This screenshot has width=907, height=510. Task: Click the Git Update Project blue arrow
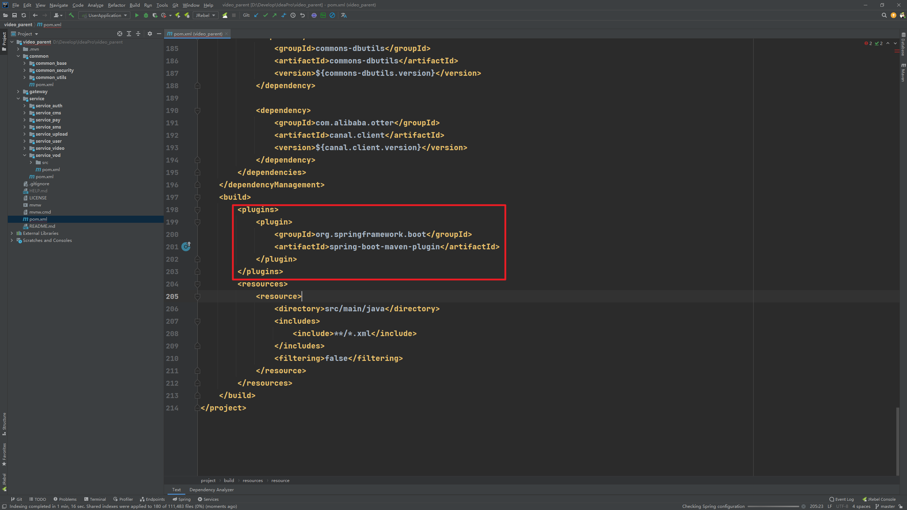[x=256, y=15]
